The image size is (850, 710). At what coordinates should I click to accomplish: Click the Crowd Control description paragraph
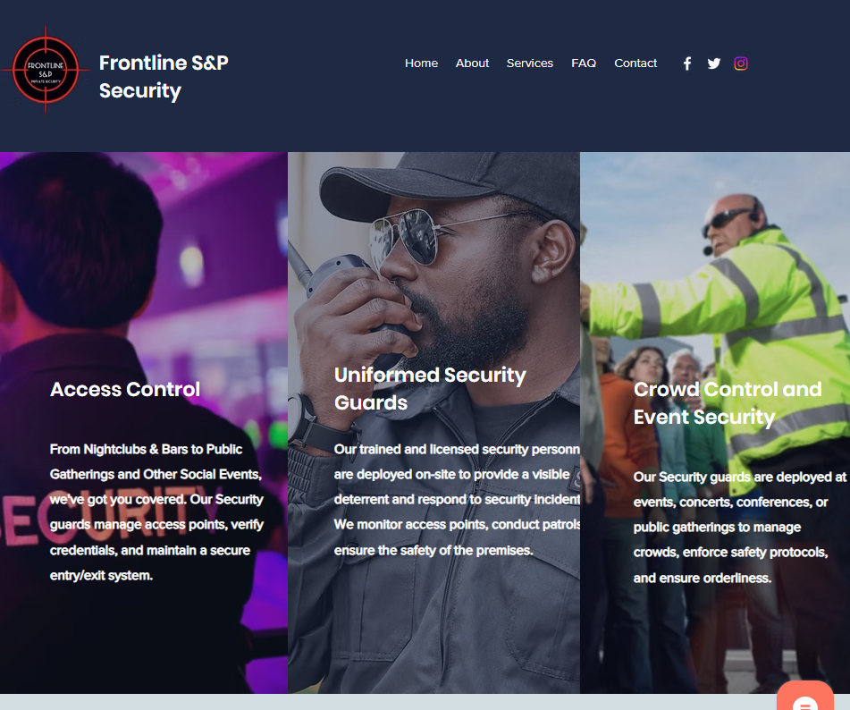click(x=740, y=528)
